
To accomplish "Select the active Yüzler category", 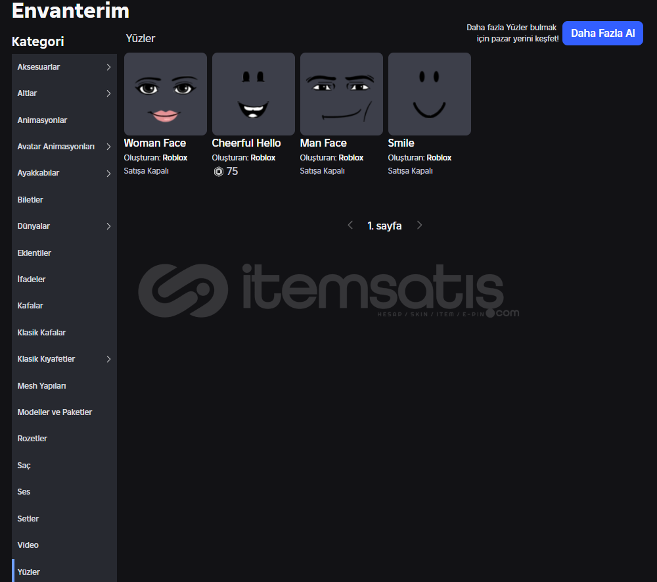I will pyautogui.click(x=64, y=571).
